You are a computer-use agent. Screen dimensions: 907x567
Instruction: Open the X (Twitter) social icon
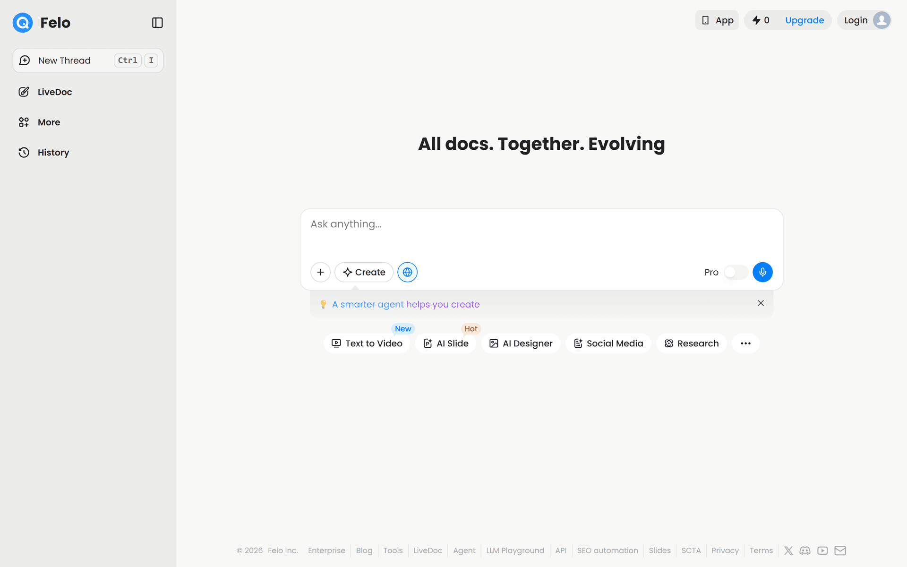coord(788,550)
